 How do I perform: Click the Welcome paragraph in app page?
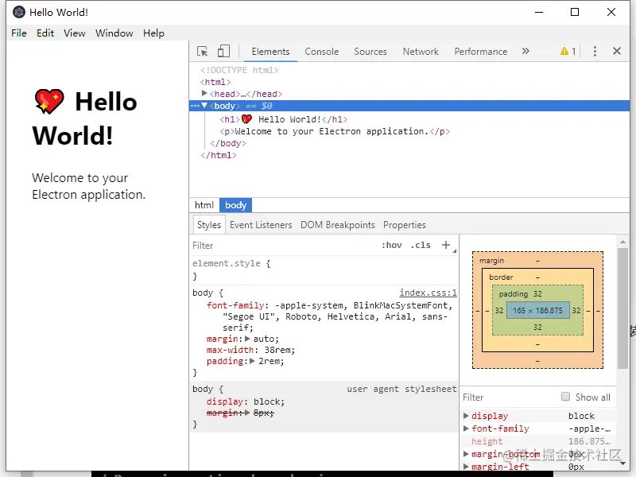pos(88,186)
